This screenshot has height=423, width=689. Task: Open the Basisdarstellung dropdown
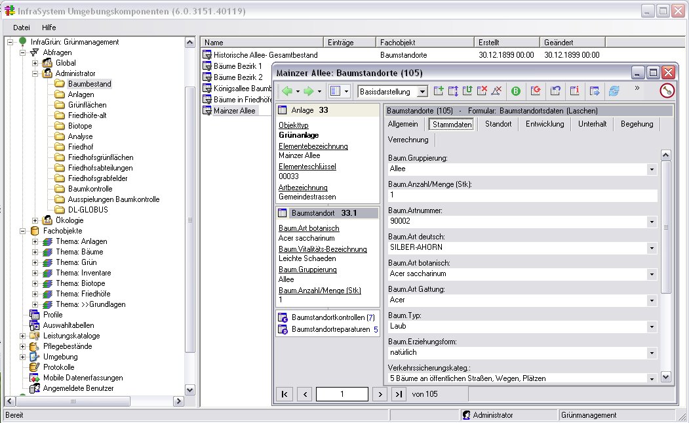pos(422,92)
